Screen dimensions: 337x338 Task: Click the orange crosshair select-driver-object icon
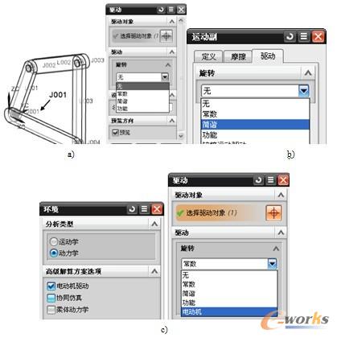click(273, 213)
